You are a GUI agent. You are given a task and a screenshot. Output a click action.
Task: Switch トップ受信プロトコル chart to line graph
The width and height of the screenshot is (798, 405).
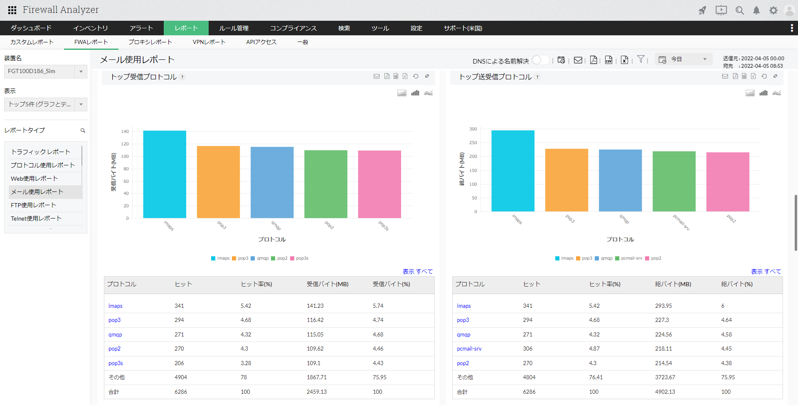(429, 93)
